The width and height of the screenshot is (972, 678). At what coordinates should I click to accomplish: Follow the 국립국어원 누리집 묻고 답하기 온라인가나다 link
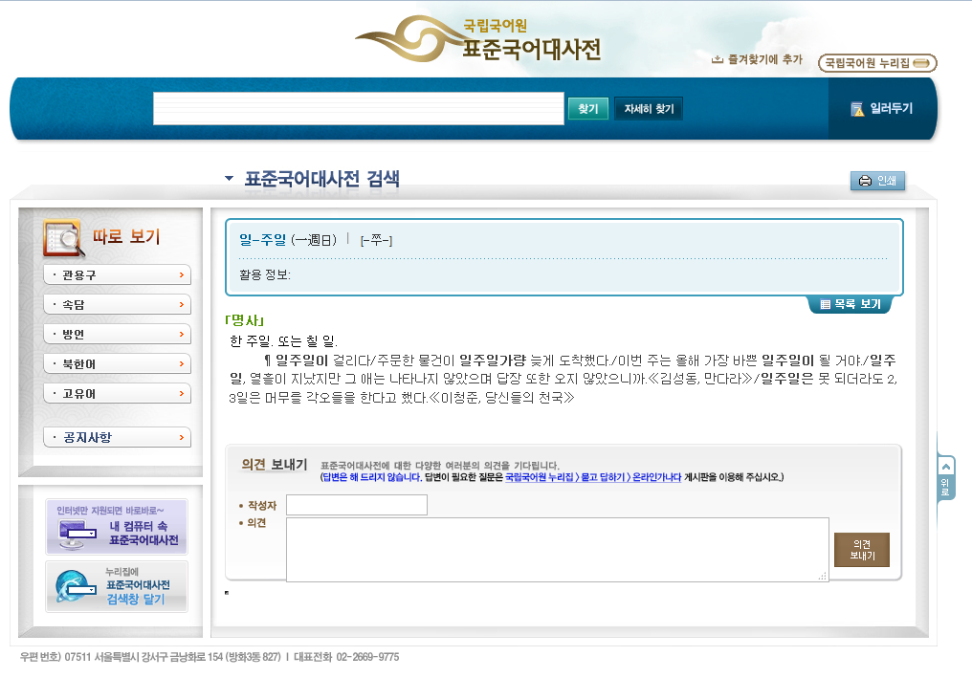[593, 477]
